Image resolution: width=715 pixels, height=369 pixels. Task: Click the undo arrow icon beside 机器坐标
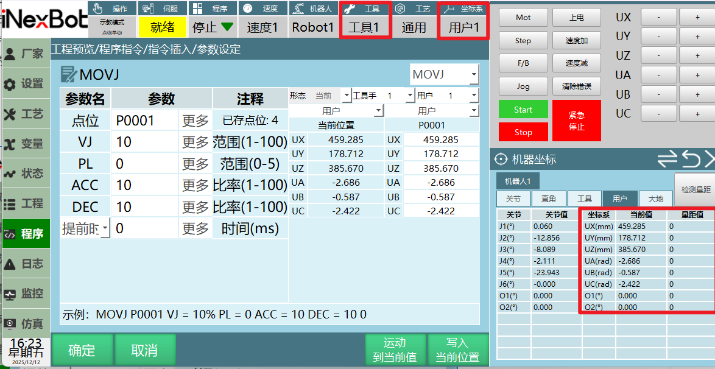[691, 159]
